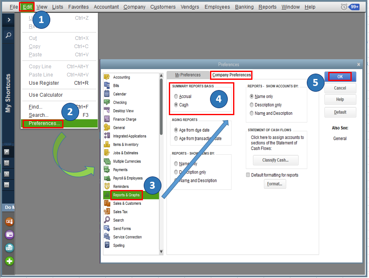
Task: Click the category list scrollbar thumb
Action: pyautogui.click(x=161, y=107)
